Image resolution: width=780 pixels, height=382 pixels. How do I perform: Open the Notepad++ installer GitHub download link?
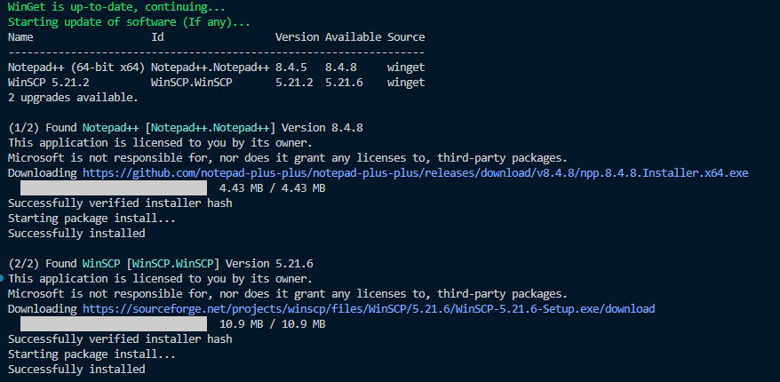416,173
